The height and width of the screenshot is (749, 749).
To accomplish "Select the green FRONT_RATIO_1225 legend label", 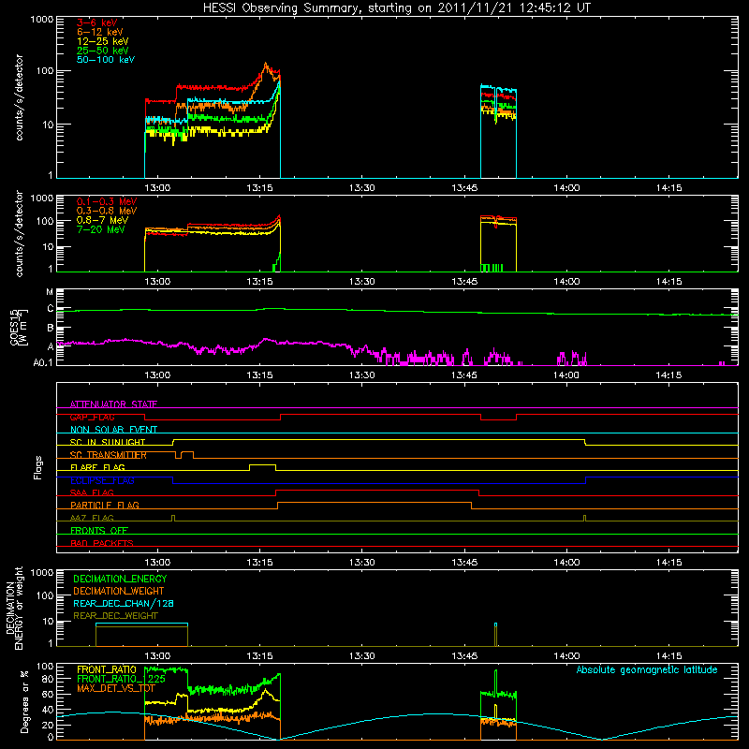I will click(x=121, y=679).
